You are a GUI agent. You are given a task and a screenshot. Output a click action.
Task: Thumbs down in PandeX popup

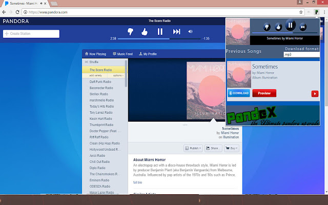[266, 27]
